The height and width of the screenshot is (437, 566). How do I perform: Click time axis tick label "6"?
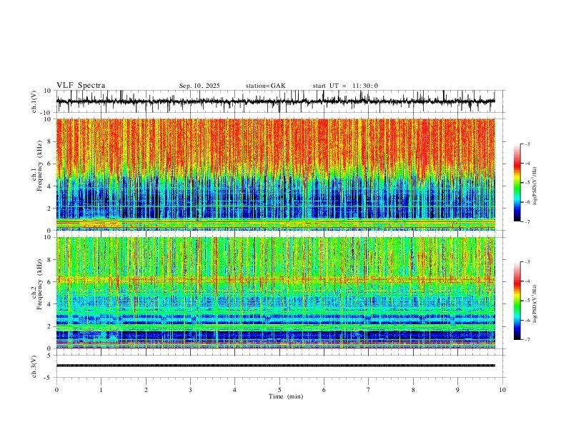point(324,390)
